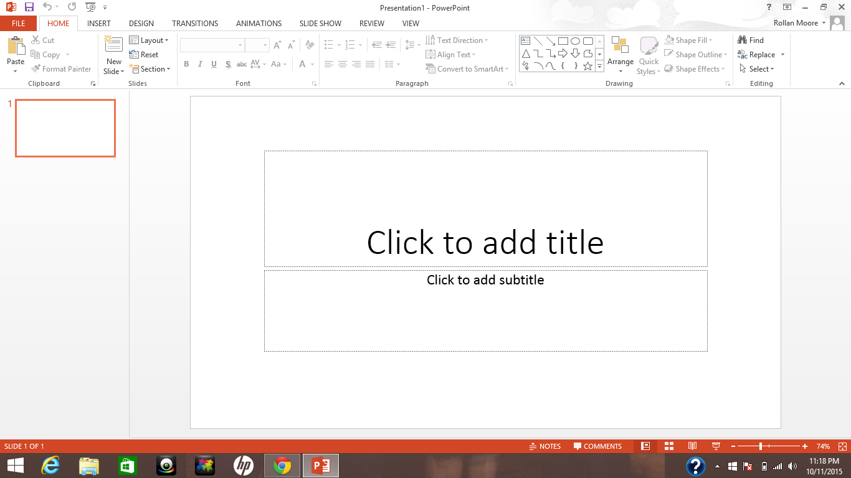Image resolution: width=851 pixels, height=478 pixels.
Task: Open the font name combo box
Action: click(212, 45)
